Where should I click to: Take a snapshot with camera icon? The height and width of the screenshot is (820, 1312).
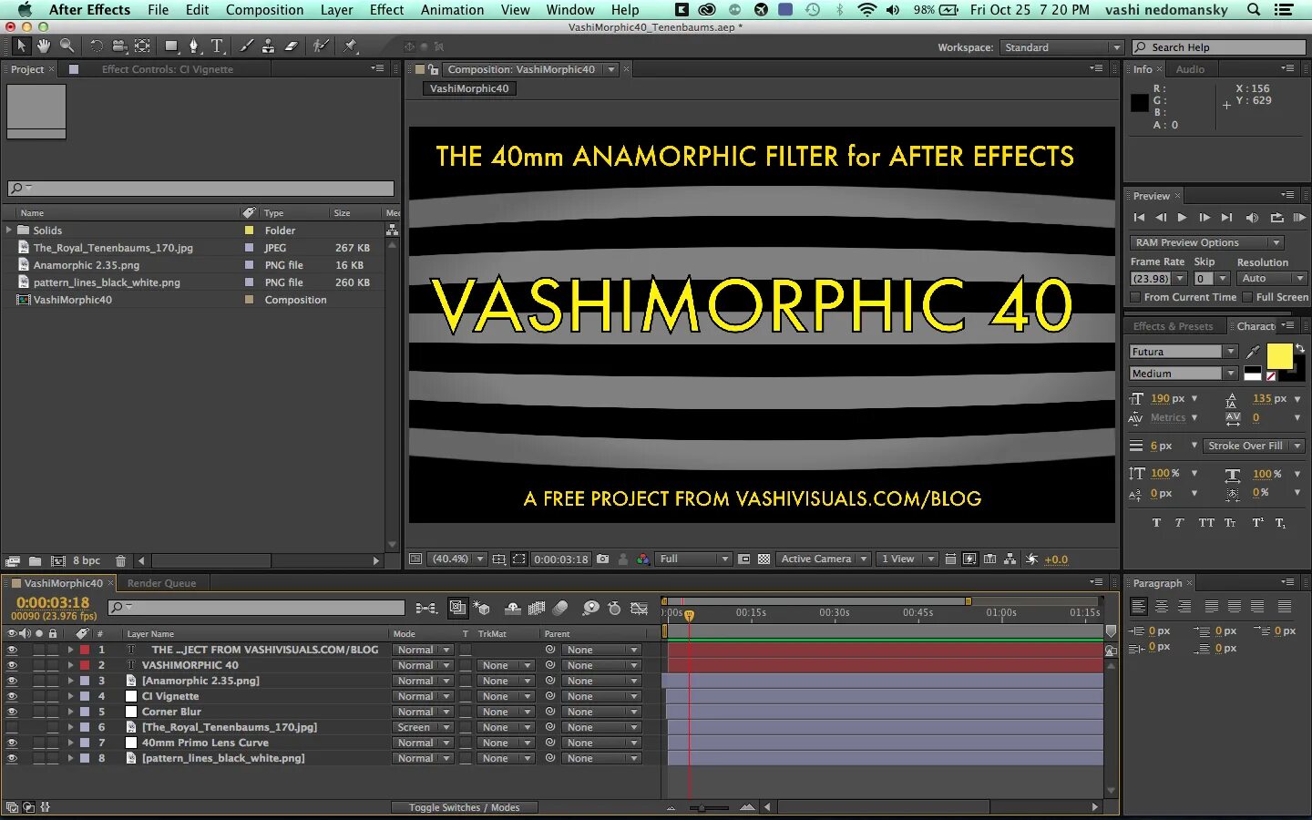tap(603, 559)
